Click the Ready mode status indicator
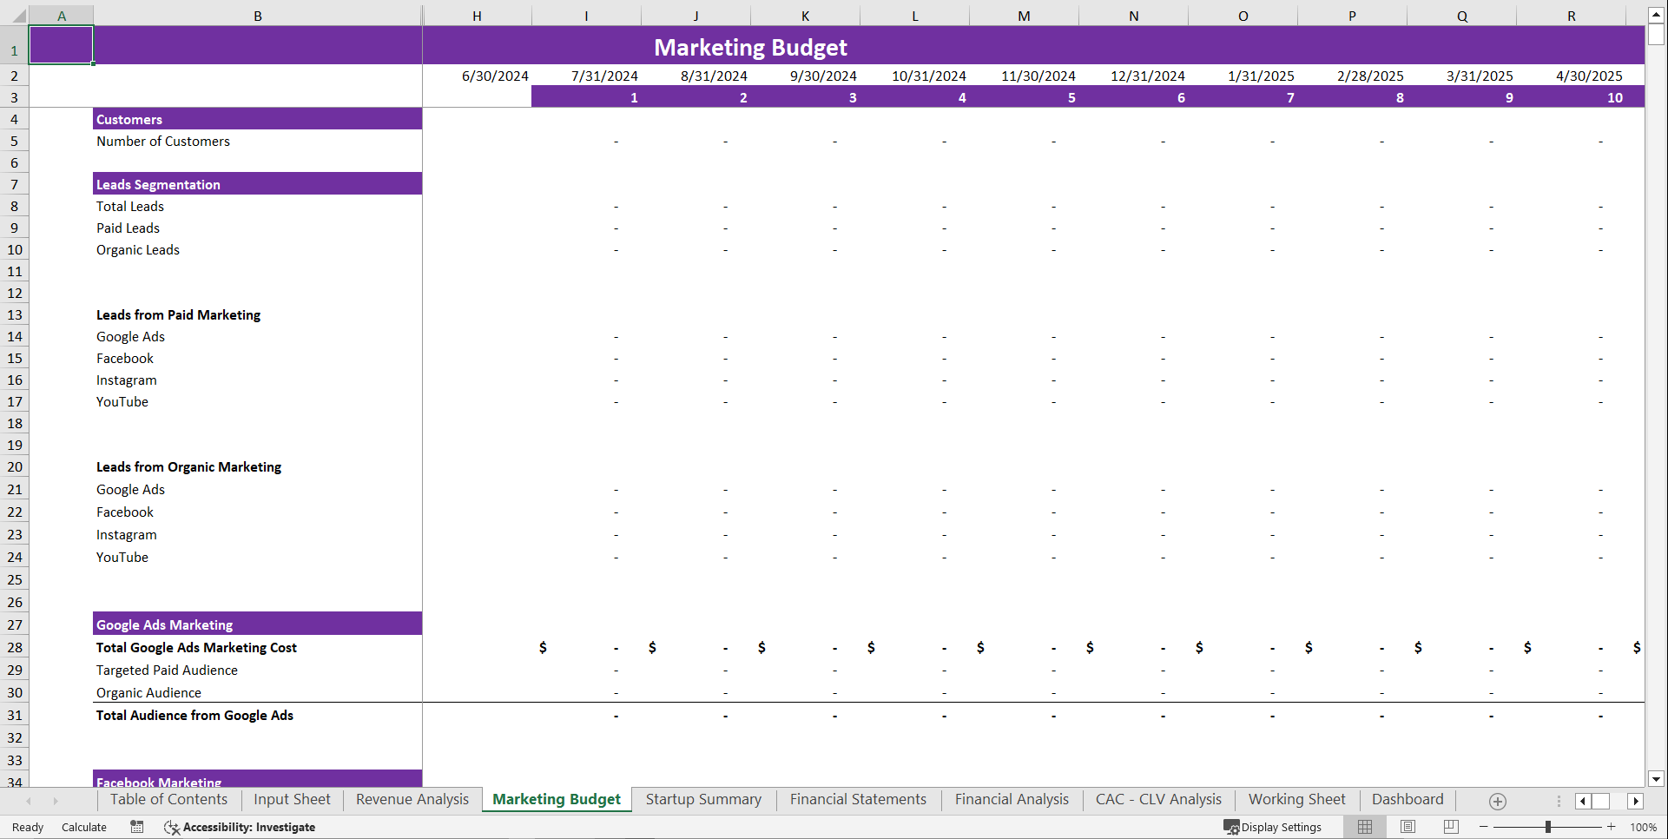1668x839 pixels. click(28, 827)
